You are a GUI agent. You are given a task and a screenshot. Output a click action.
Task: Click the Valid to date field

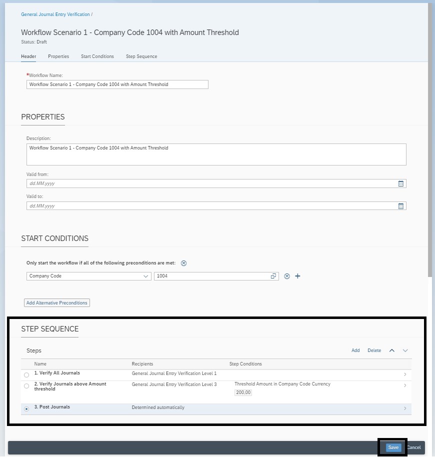(x=216, y=206)
